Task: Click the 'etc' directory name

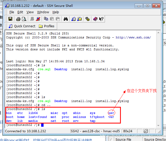Action: 20,113
